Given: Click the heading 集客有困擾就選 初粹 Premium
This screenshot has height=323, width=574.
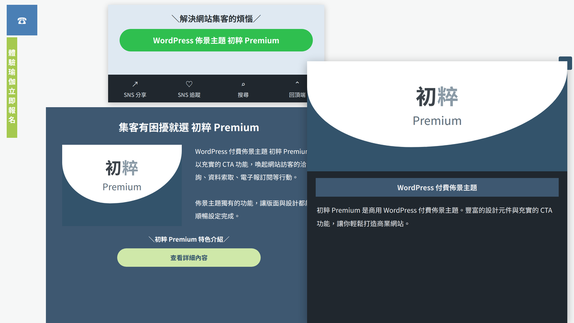Looking at the screenshot, I should 189,127.
